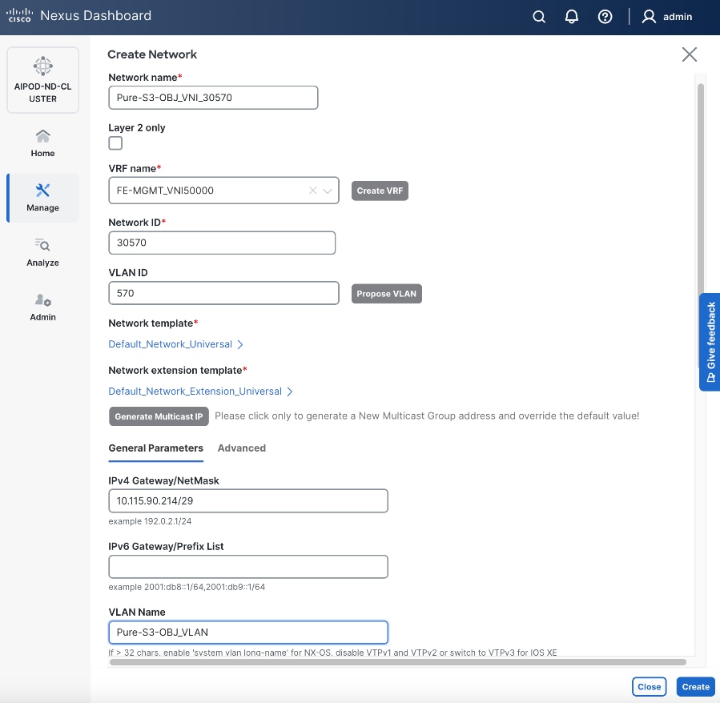Enable the Layer 2 only checkbox
Screen dimensions: 720x703
[x=115, y=143]
